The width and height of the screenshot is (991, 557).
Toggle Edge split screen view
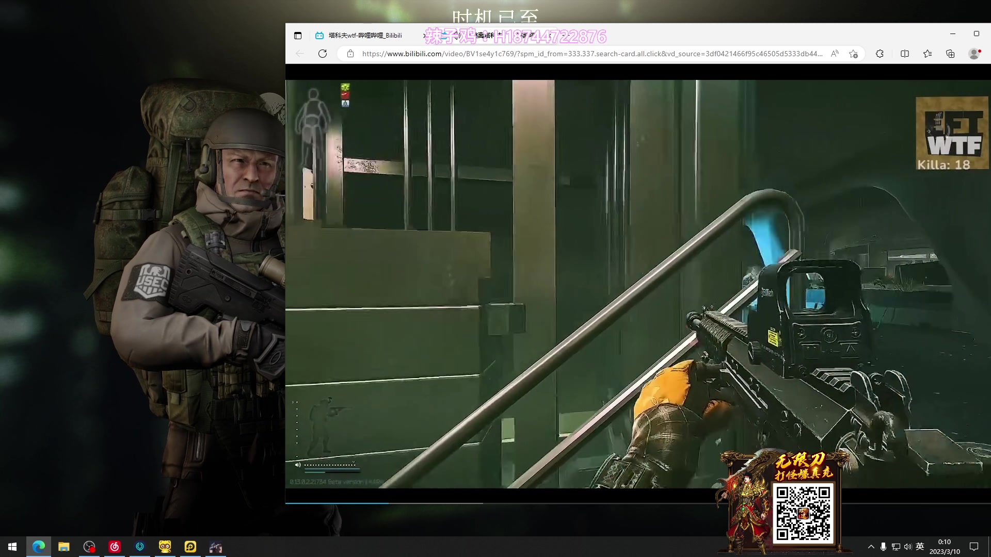pyautogui.click(x=905, y=54)
